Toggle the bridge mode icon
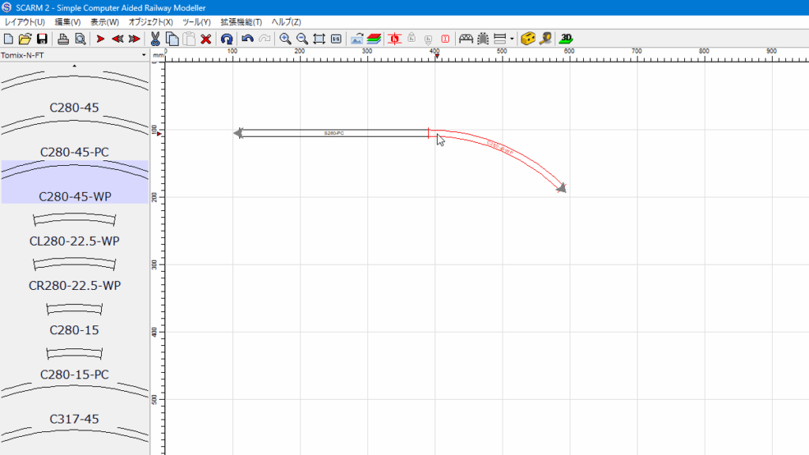The image size is (809, 455). tap(466, 39)
